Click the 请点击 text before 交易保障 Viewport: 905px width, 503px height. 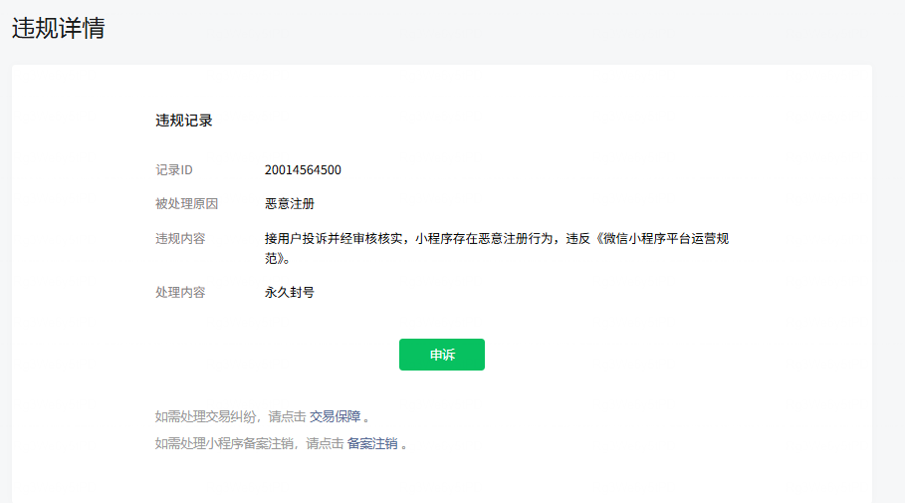tap(287, 416)
